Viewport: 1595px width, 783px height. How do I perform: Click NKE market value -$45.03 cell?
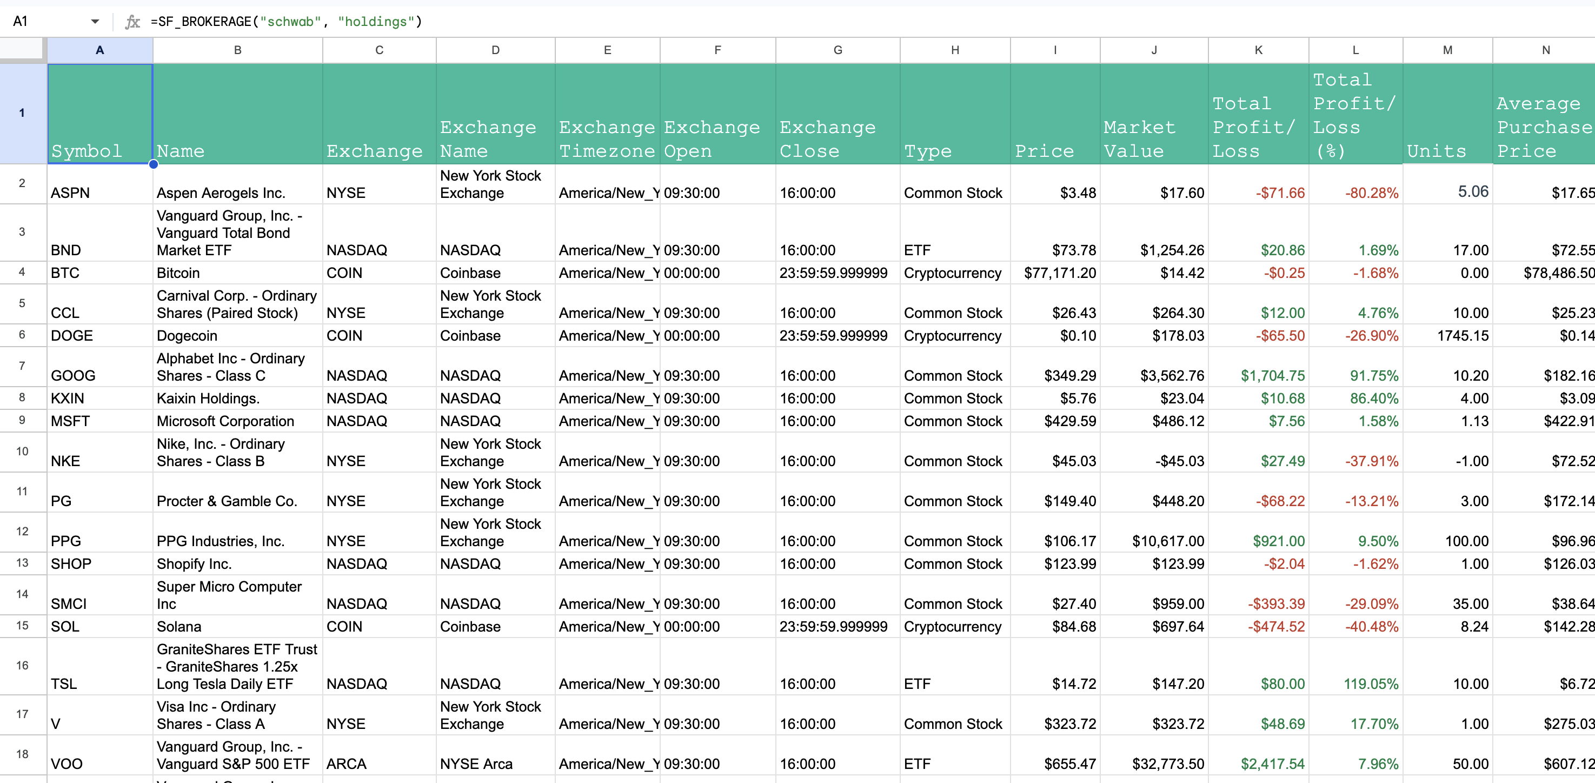1154,452
